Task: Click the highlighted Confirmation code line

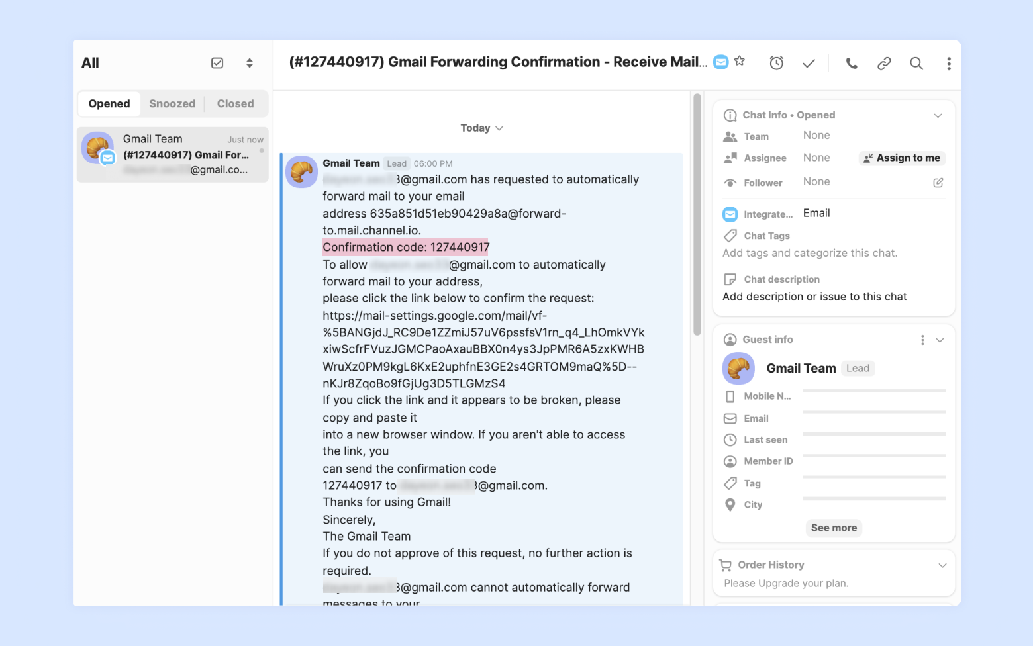Action: coord(406,247)
